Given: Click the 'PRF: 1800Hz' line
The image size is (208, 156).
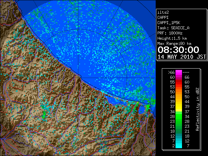Looking at the screenshot, I should pyautogui.click(x=170, y=33).
